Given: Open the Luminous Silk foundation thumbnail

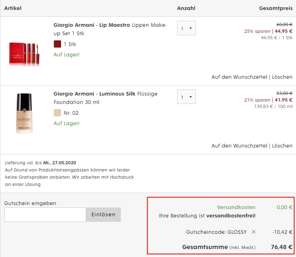Looking at the screenshot, I should [24, 113].
